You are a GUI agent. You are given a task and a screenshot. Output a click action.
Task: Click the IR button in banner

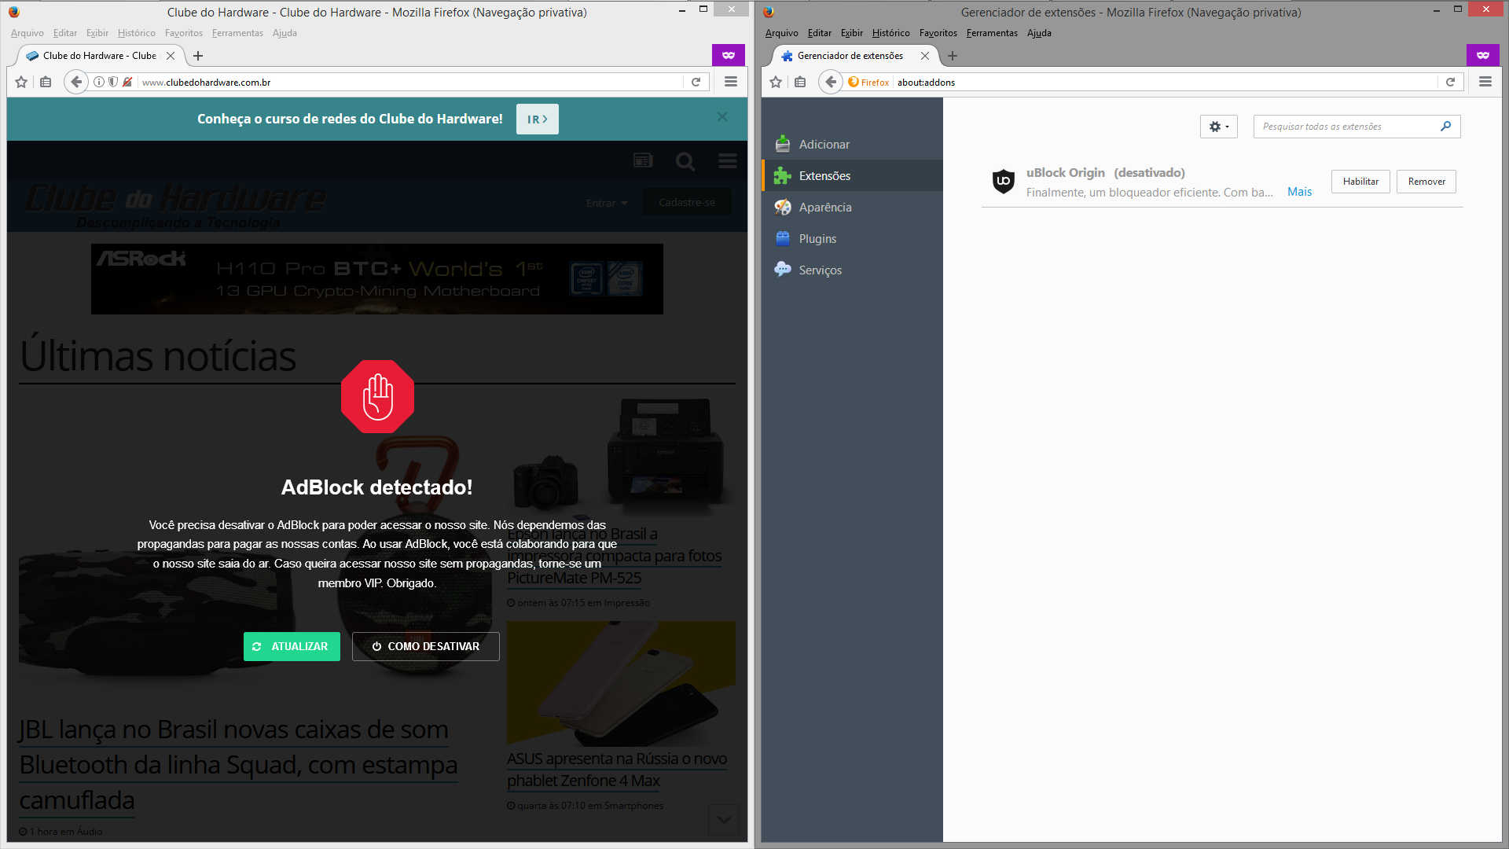(x=538, y=119)
